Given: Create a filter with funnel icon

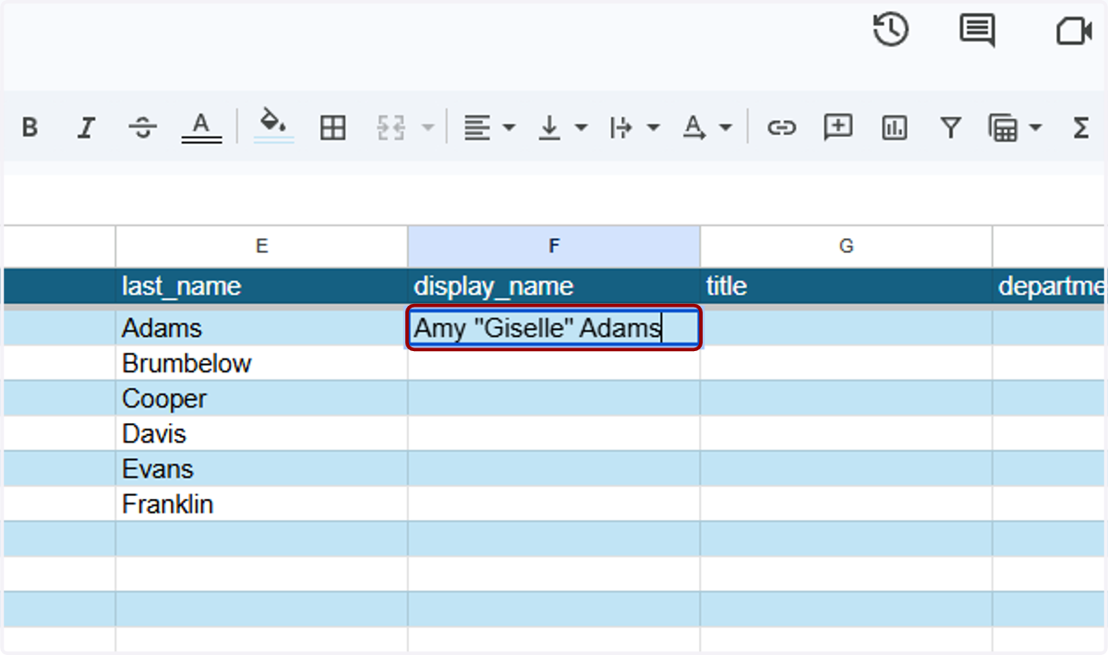Looking at the screenshot, I should (x=950, y=127).
